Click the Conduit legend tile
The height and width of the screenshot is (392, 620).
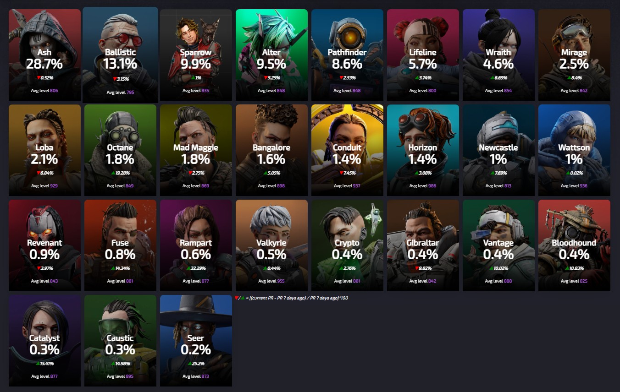point(347,150)
